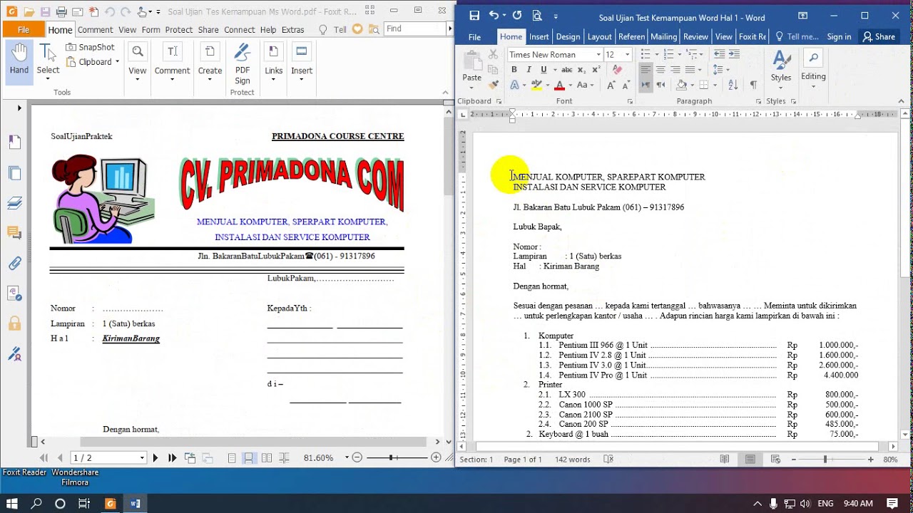The width and height of the screenshot is (913, 513).
Task: Open the page number dropdown in Foxit
Action: 142,457
